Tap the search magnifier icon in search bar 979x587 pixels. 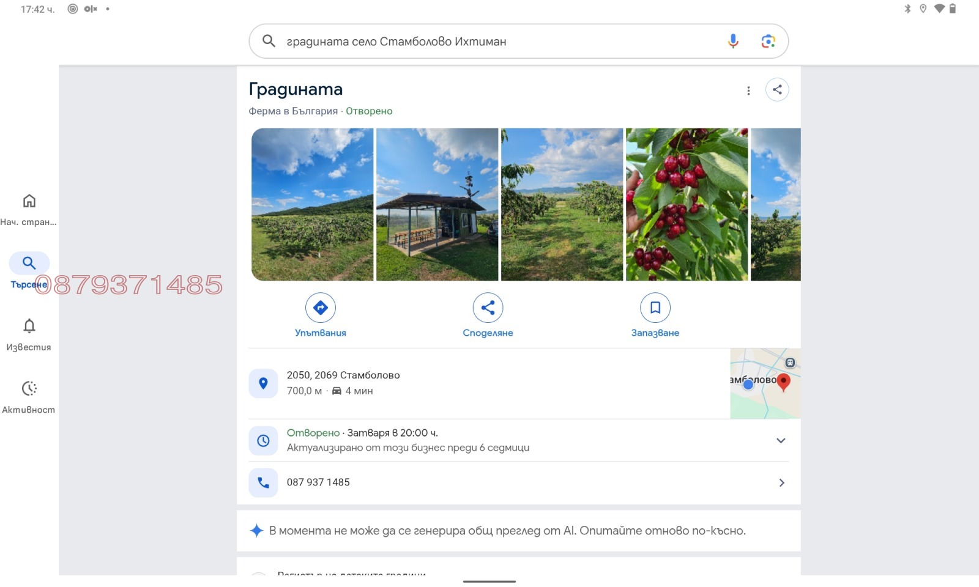(x=269, y=41)
